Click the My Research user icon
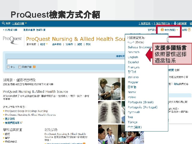Image resolution: width=192 pixels, height=144 pixels. pos(175,23)
